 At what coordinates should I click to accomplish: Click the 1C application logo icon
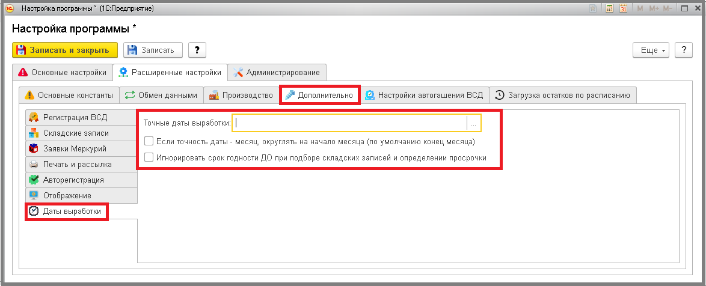tap(10, 8)
